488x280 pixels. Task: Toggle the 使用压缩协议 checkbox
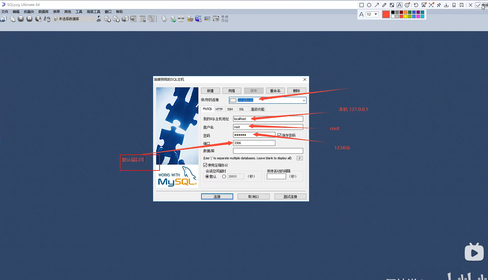point(205,165)
